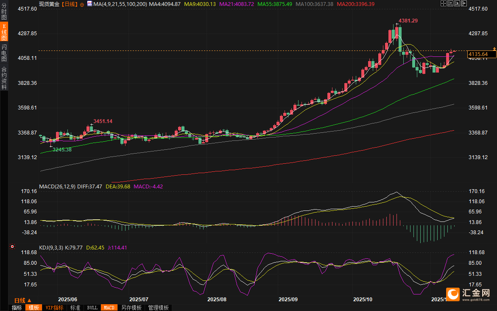Click the 4135.64 current price label

click(x=478, y=54)
